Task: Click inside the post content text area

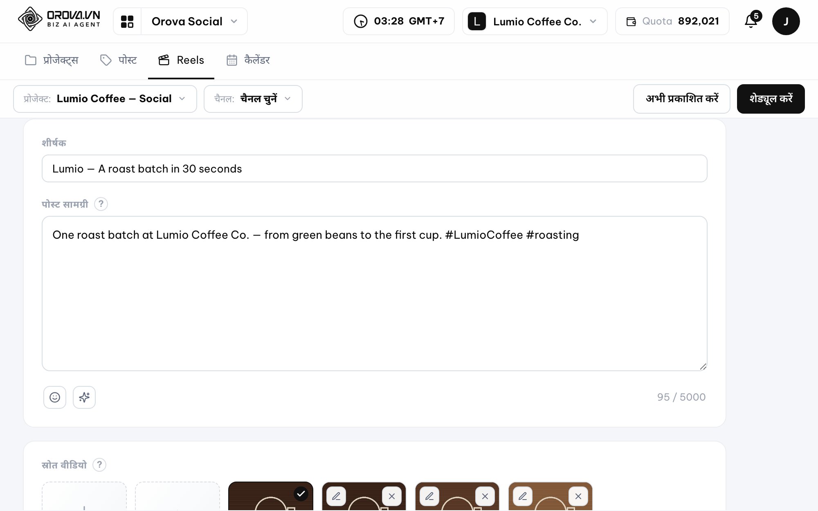Action: point(375,294)
